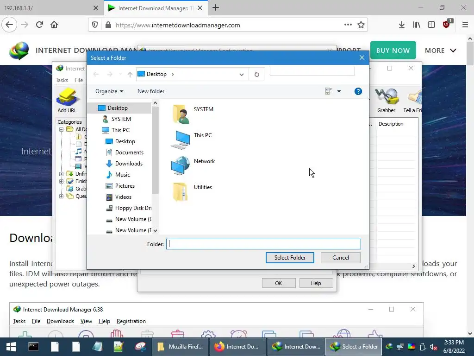Open command prompt from taskbar

point(33,347)
